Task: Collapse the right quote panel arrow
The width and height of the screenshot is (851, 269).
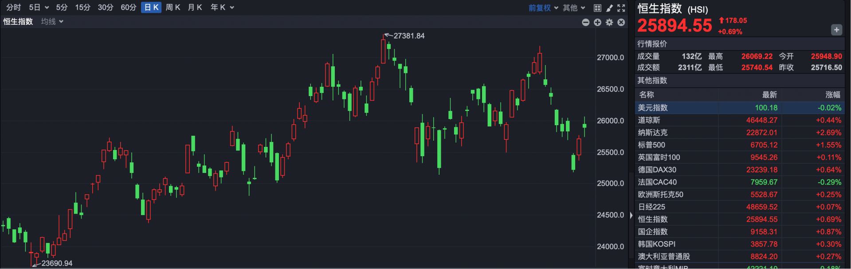Action: pyautogui.click(x=631, y=215)
